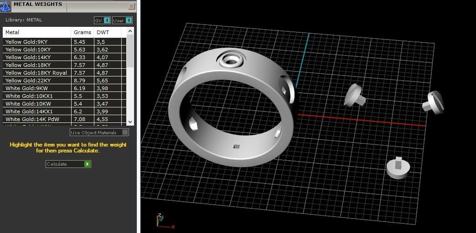The width and height of the screenshot is (476, 233).
Task: Enable Use Object Materials option
Action: [99, 132]
